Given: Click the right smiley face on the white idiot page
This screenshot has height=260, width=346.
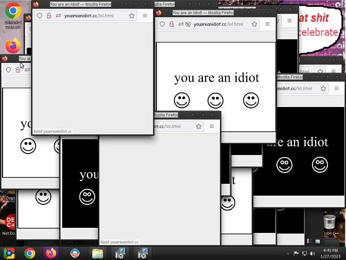Looking at the screenshot, I should coord(251,100).
